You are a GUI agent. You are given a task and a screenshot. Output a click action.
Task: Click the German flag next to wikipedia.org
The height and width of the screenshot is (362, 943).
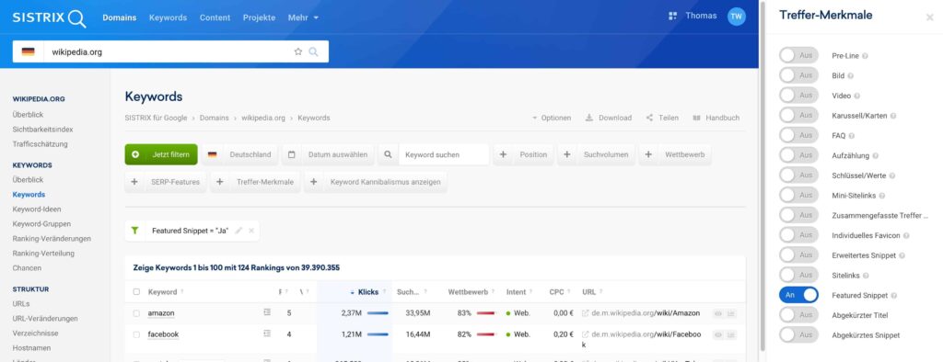coord(29,52)
